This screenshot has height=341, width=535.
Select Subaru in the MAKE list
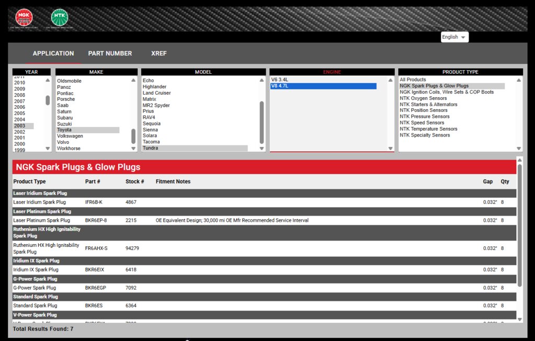[x=65, y=118]
